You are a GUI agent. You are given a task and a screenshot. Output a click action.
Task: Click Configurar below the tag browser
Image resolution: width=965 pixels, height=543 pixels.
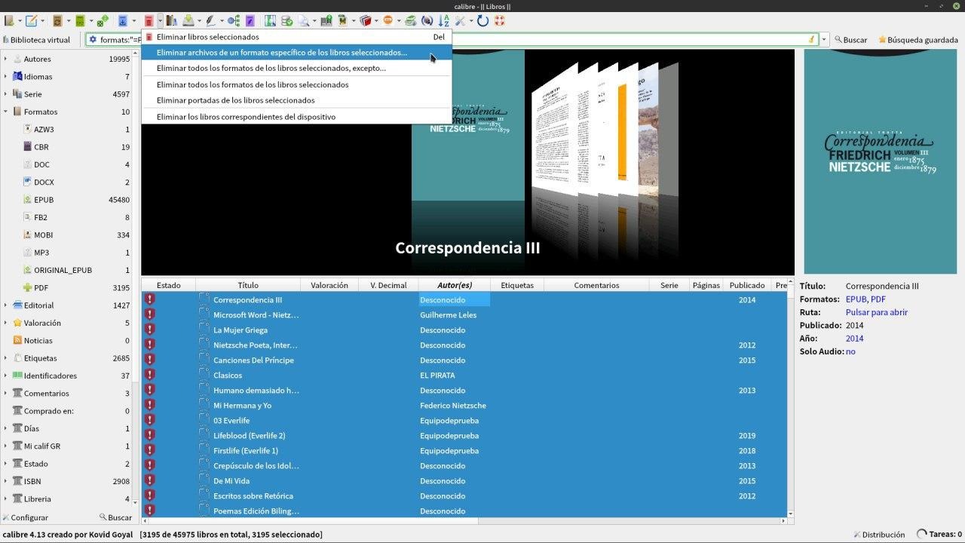point(25,517)
